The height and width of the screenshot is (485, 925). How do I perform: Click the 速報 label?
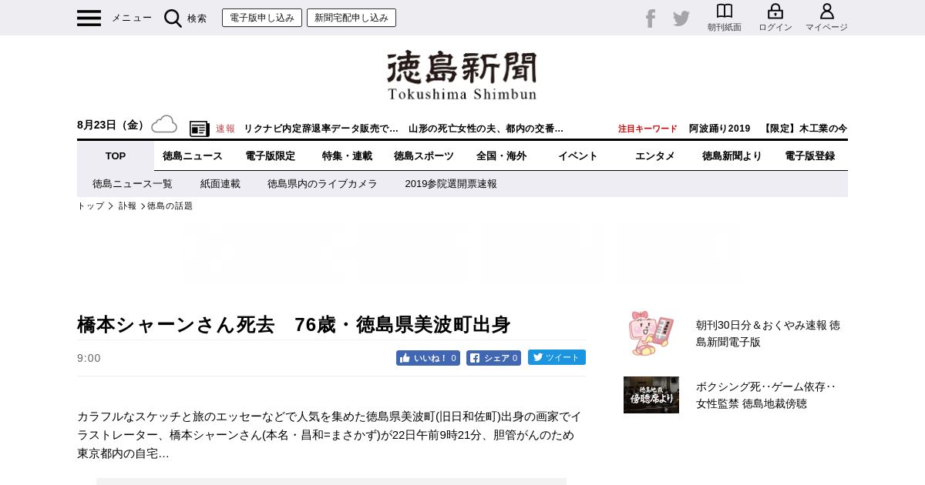point(225,129)
